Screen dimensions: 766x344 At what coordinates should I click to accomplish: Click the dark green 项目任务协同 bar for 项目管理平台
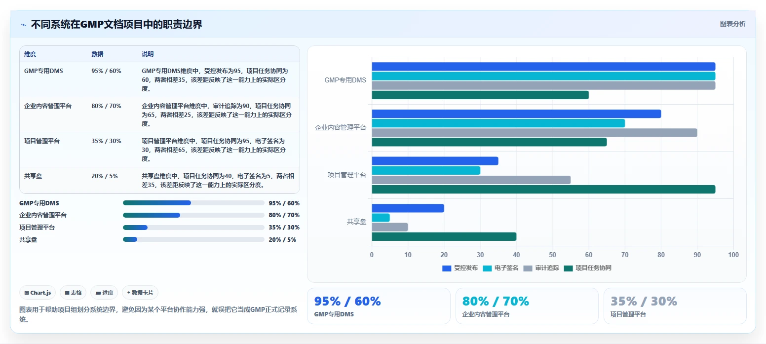pos(543,190)
